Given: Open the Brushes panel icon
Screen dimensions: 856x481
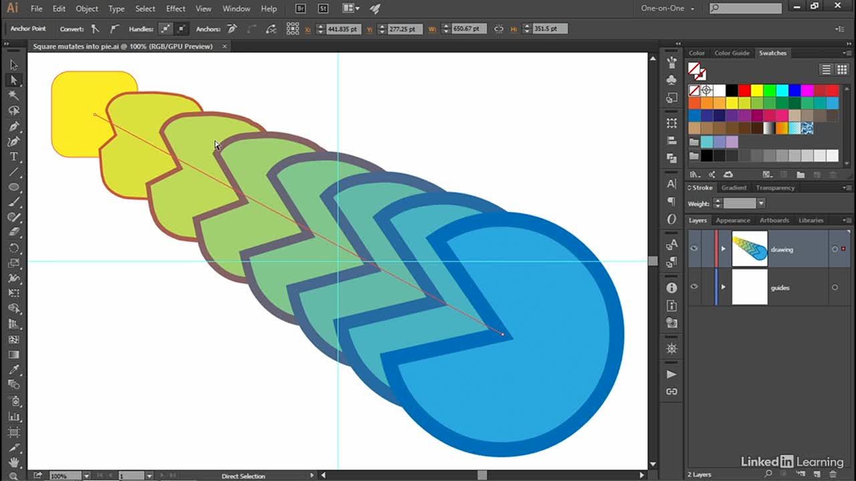Looking at the screenshot, I should [671, 62].
